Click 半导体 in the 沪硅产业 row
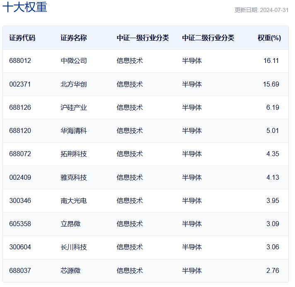The width and height of the screenshot is (295, 287). pos(192,107)
